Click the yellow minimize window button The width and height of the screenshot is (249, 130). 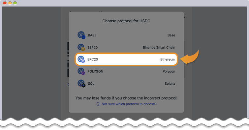click(10, 3)
